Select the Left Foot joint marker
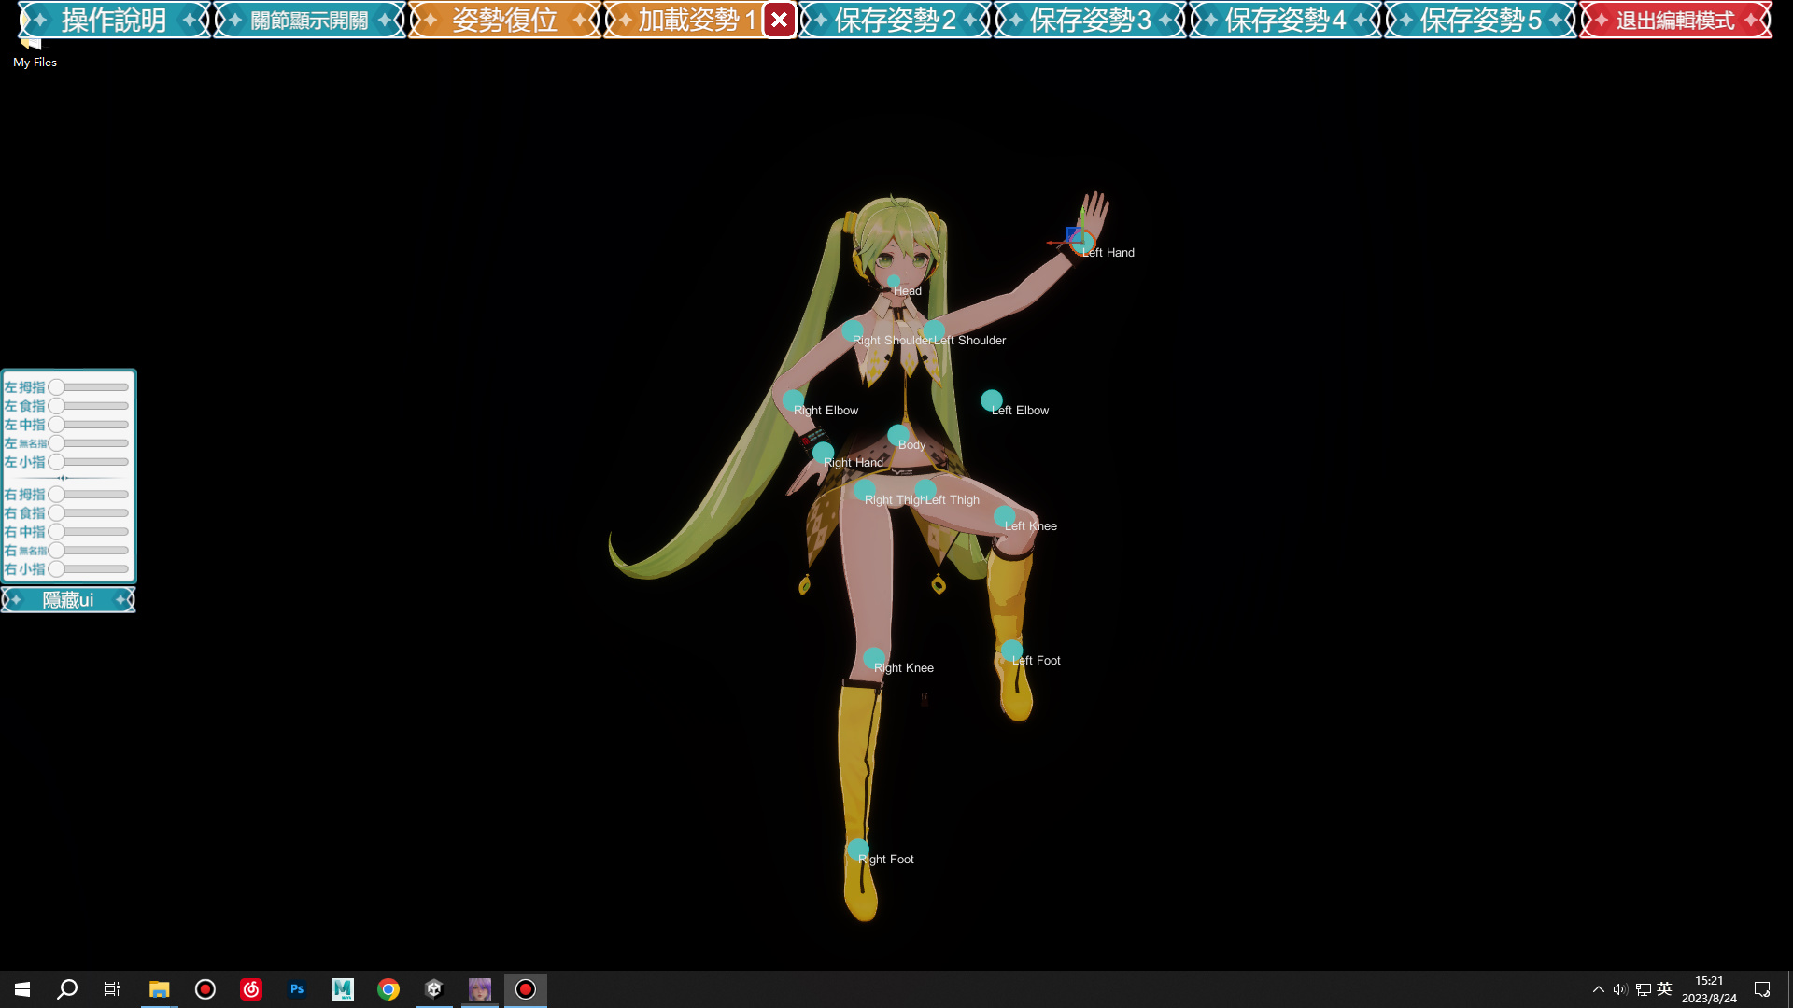 click(1011, 650)
